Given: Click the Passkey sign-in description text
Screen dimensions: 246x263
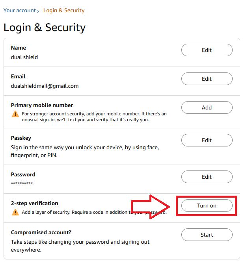Looking at the screenshot, I should click(x=85, y=151).
